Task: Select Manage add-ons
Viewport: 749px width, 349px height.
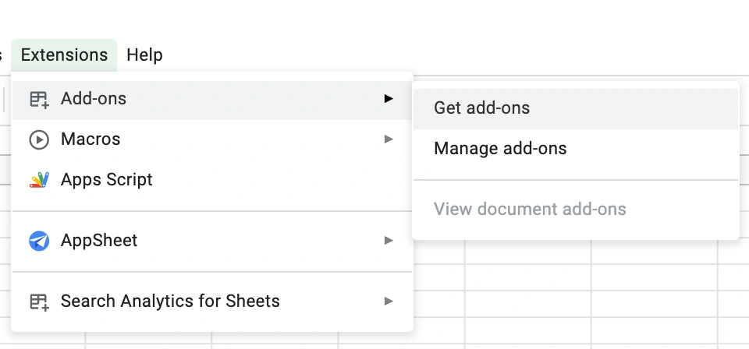Action: click(x=500, y=148)
